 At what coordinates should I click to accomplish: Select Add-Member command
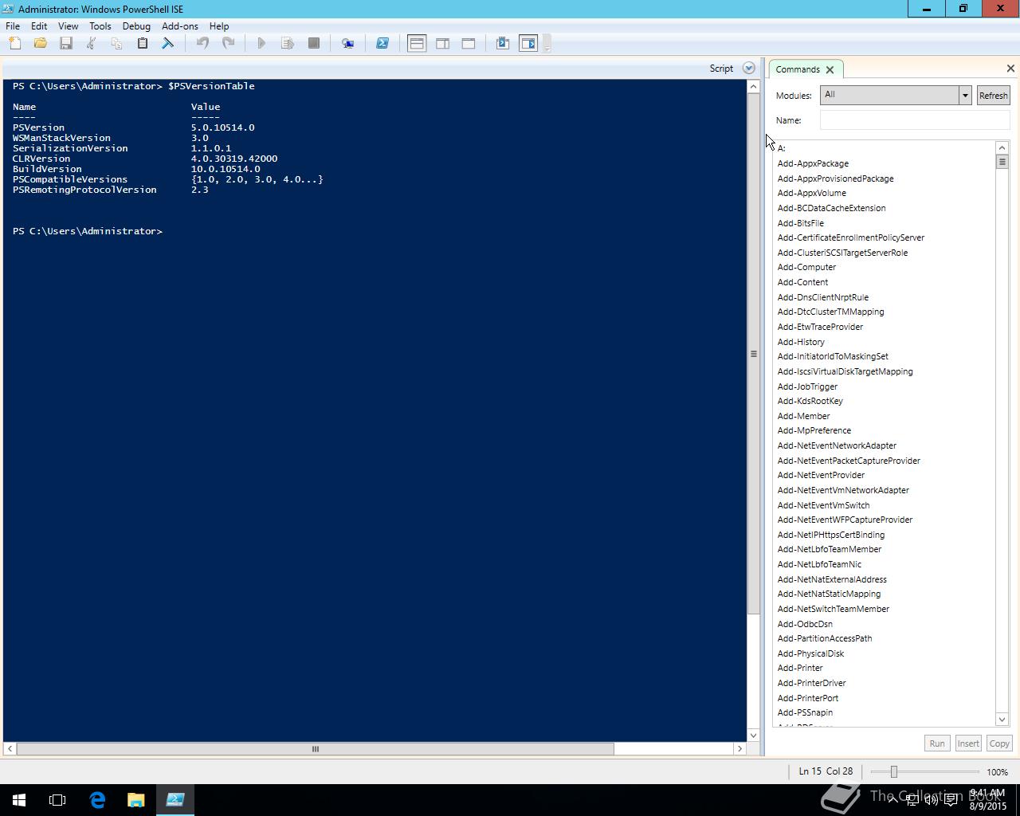tap(803, 416)
